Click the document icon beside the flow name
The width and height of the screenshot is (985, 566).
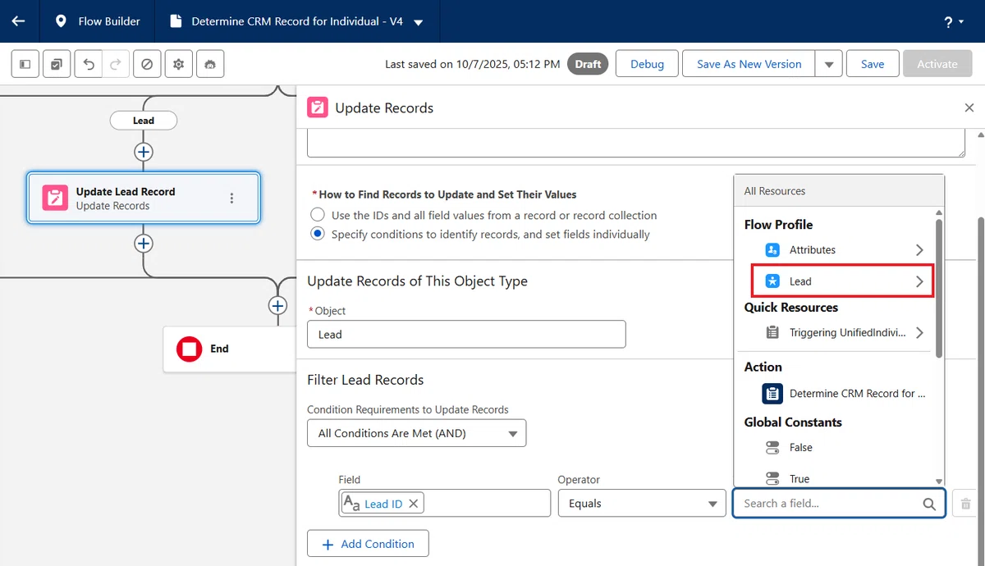175,21
